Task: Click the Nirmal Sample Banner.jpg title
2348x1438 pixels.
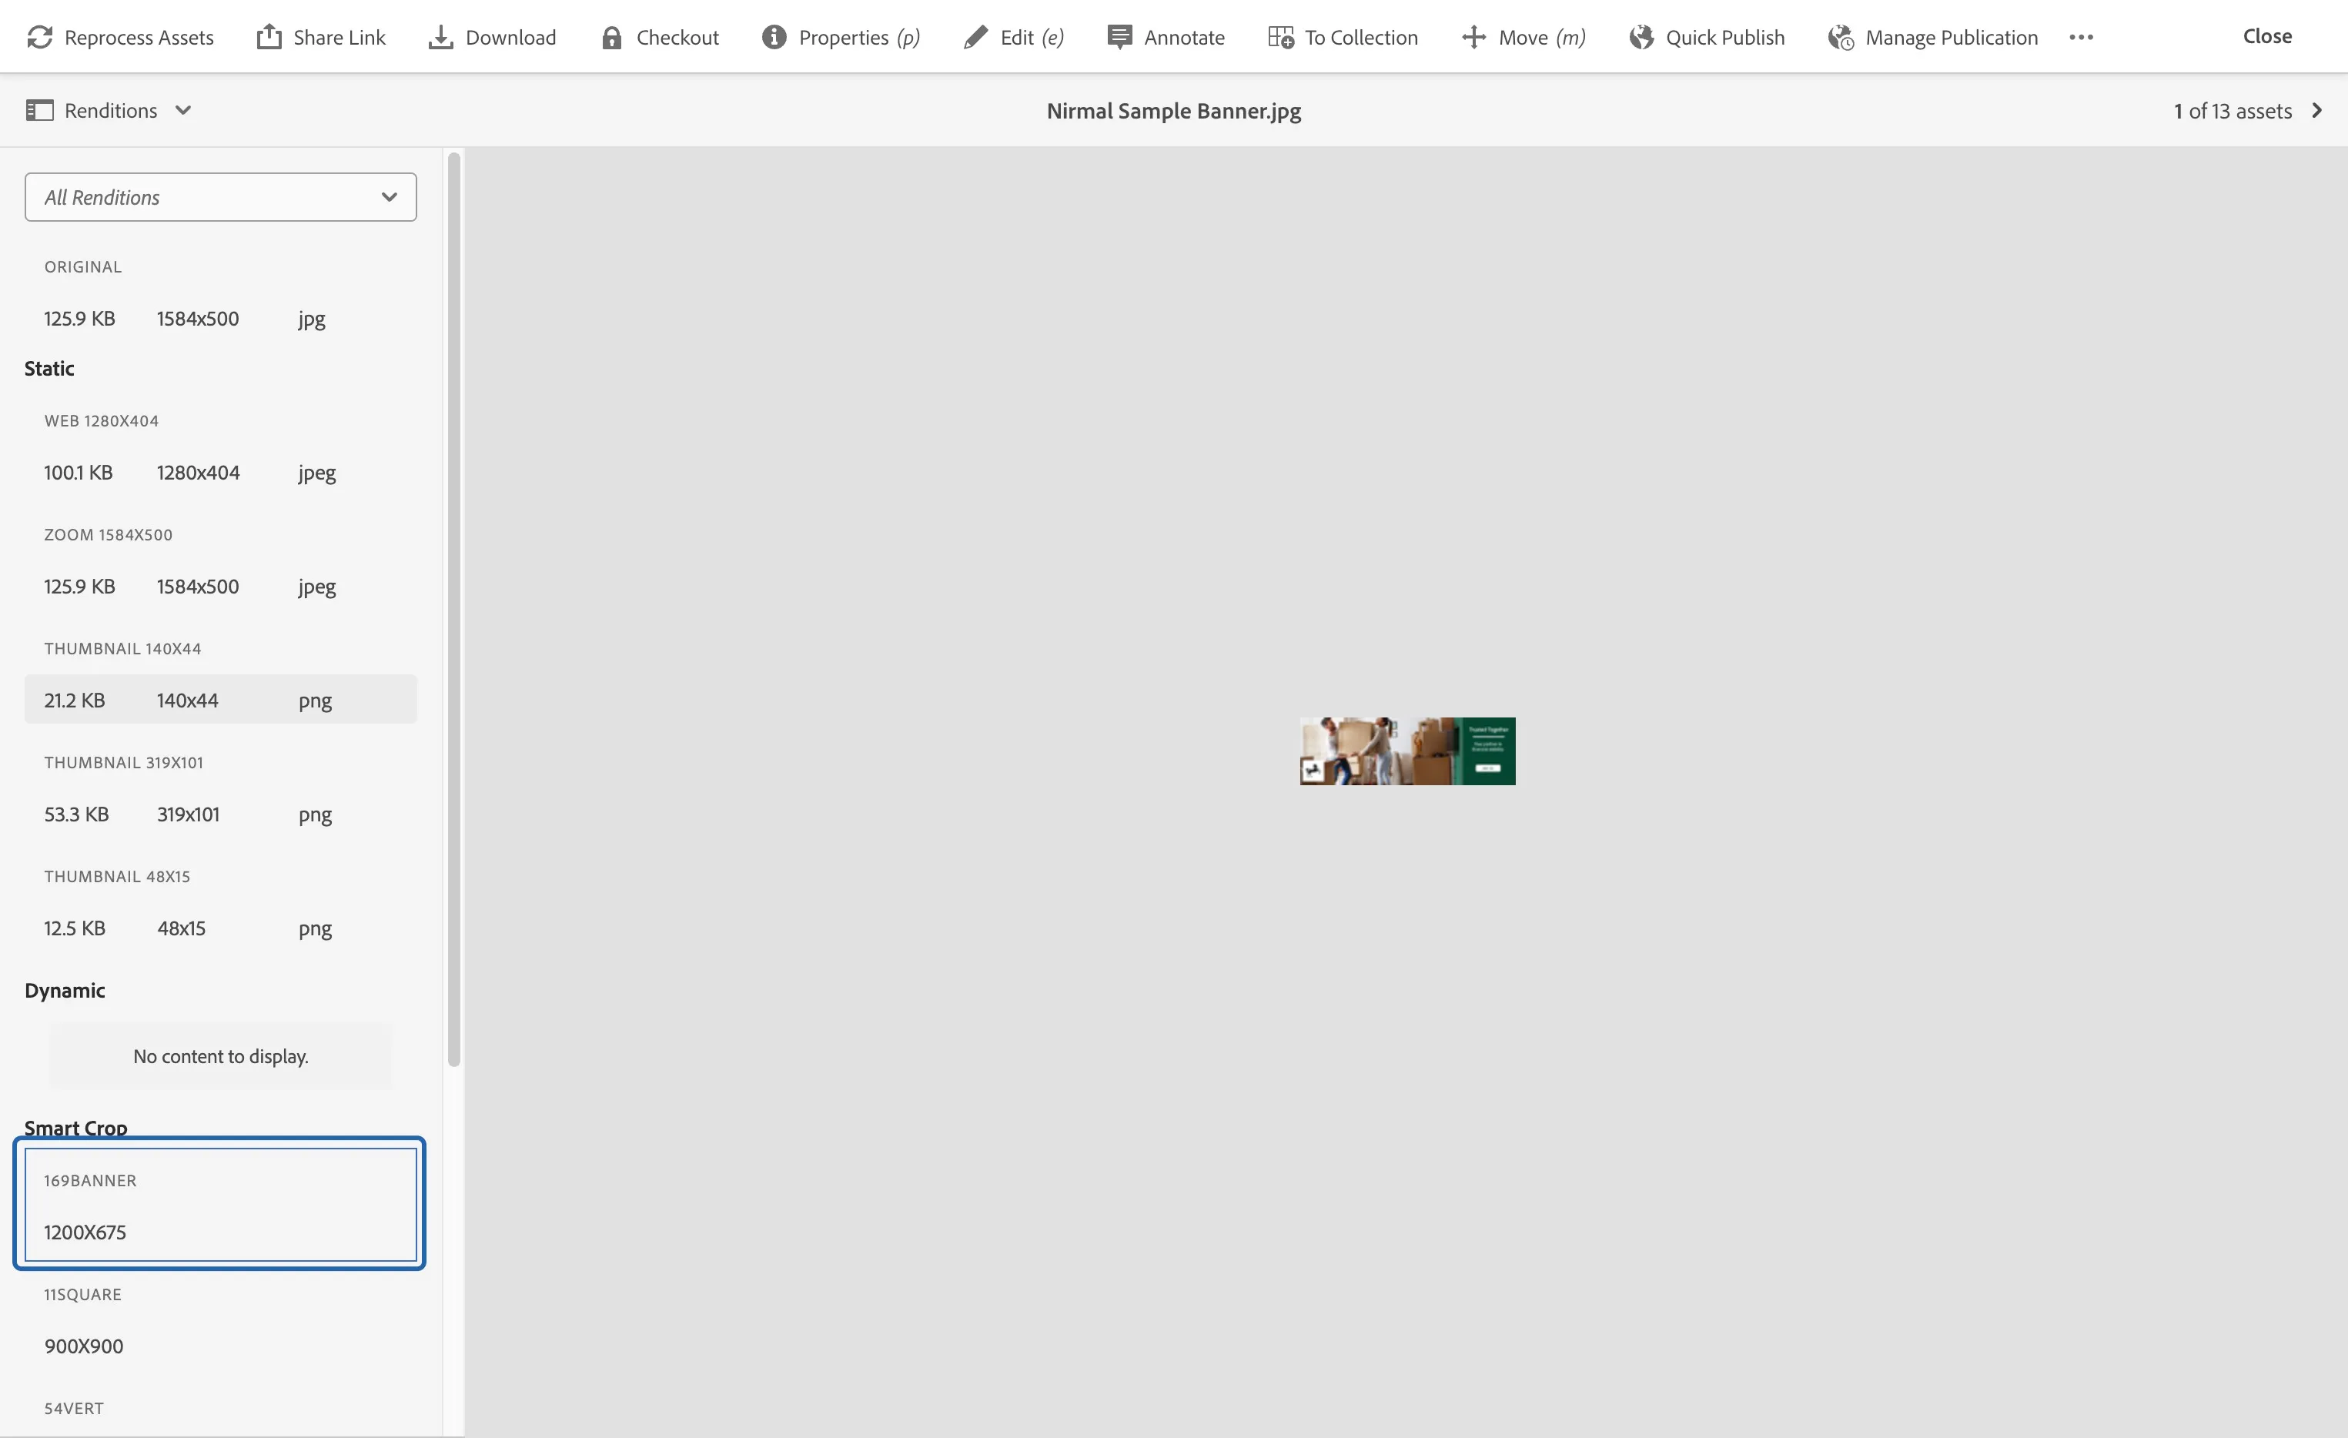Action: click(1173, 111)
